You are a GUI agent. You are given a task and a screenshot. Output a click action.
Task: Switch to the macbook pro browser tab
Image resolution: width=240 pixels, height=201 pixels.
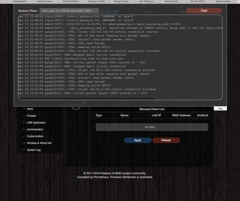pyautogui.click(x=45, y=1)
